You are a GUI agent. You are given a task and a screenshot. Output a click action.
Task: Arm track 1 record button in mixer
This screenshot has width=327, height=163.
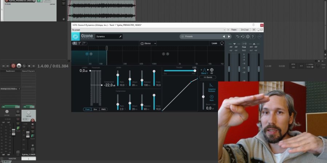click(x=33, y=121)
